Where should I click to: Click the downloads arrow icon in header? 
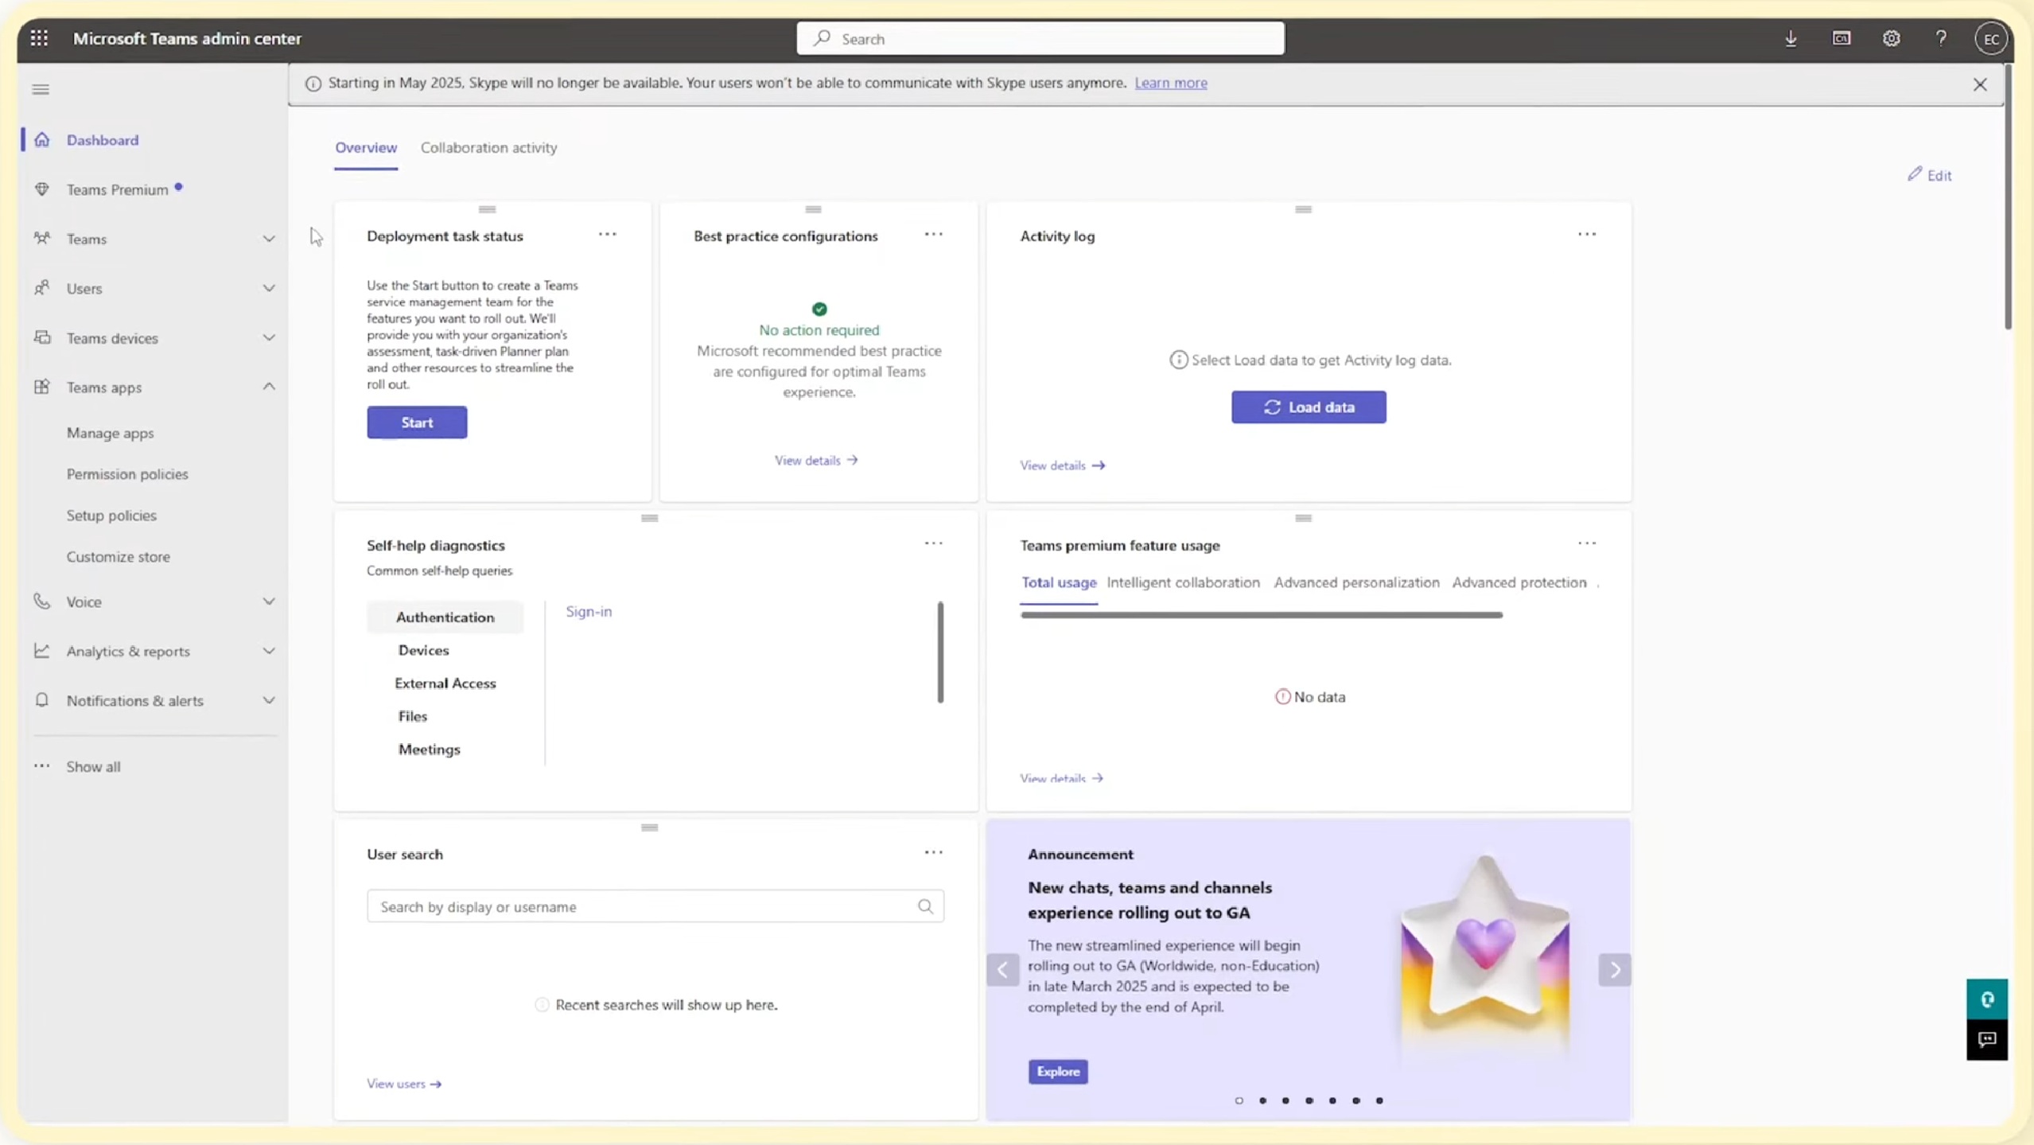[1791, 38]
